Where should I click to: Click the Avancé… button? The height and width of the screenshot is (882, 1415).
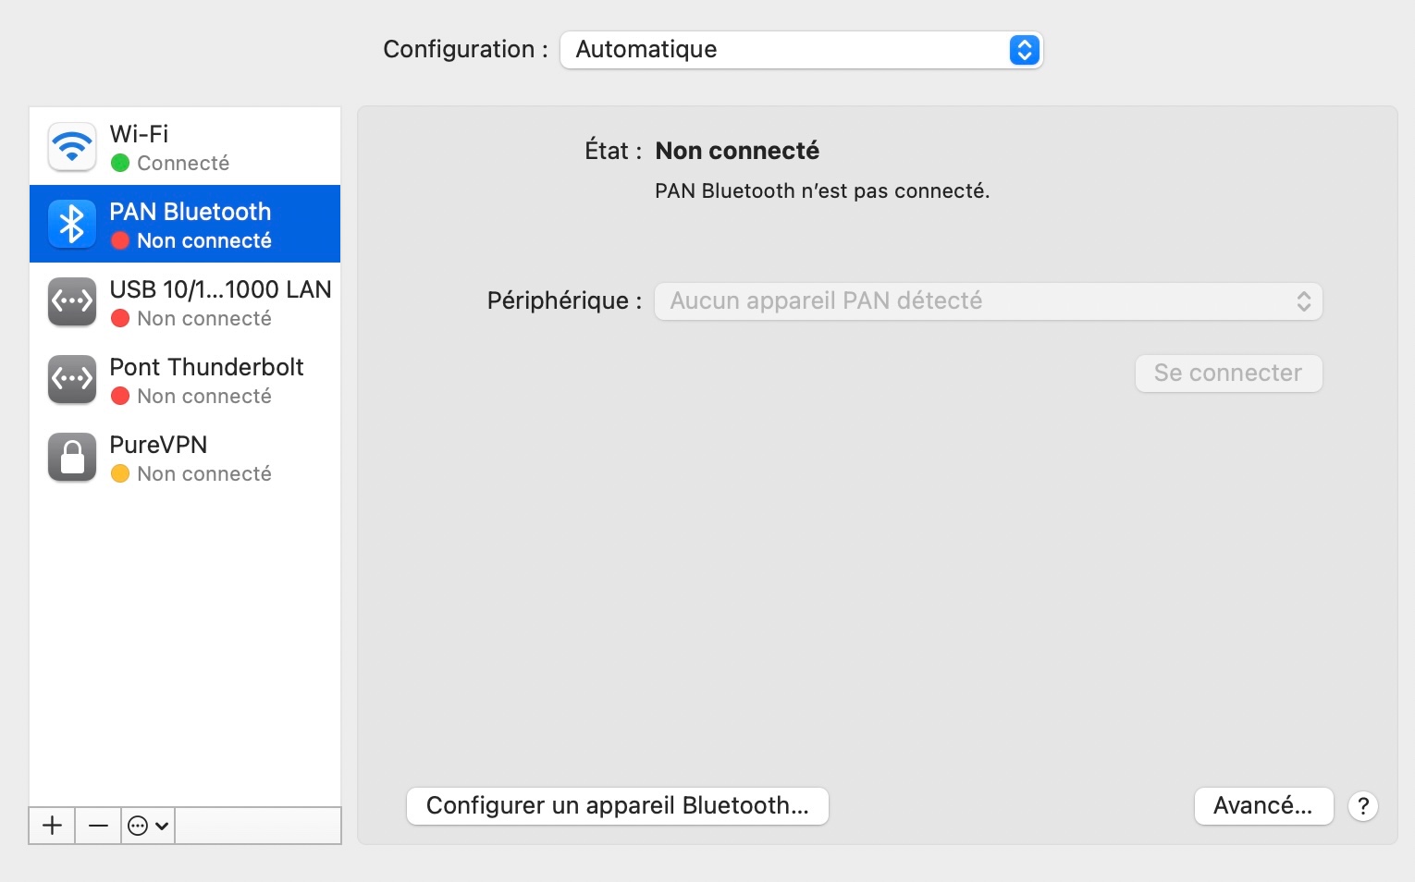point(1262,806)
